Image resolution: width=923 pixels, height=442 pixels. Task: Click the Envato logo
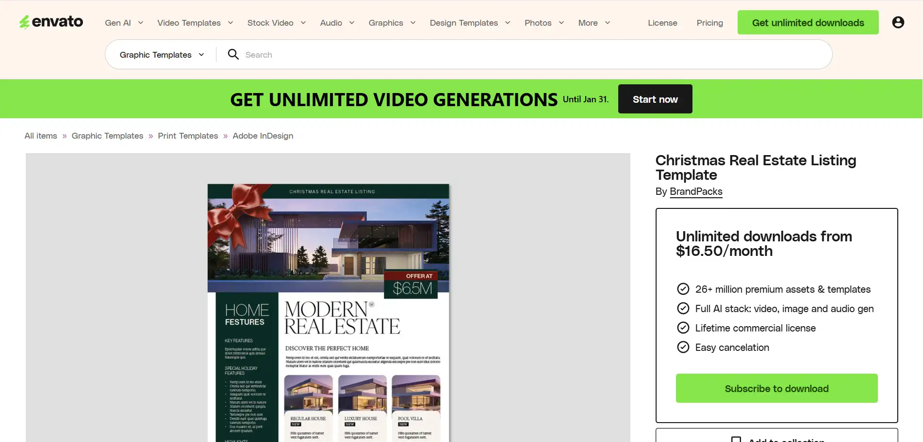tap(51, 22)
